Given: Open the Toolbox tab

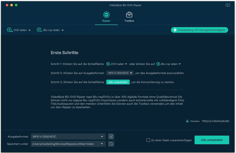Looking at the screenshot, I should coord(129,17).
